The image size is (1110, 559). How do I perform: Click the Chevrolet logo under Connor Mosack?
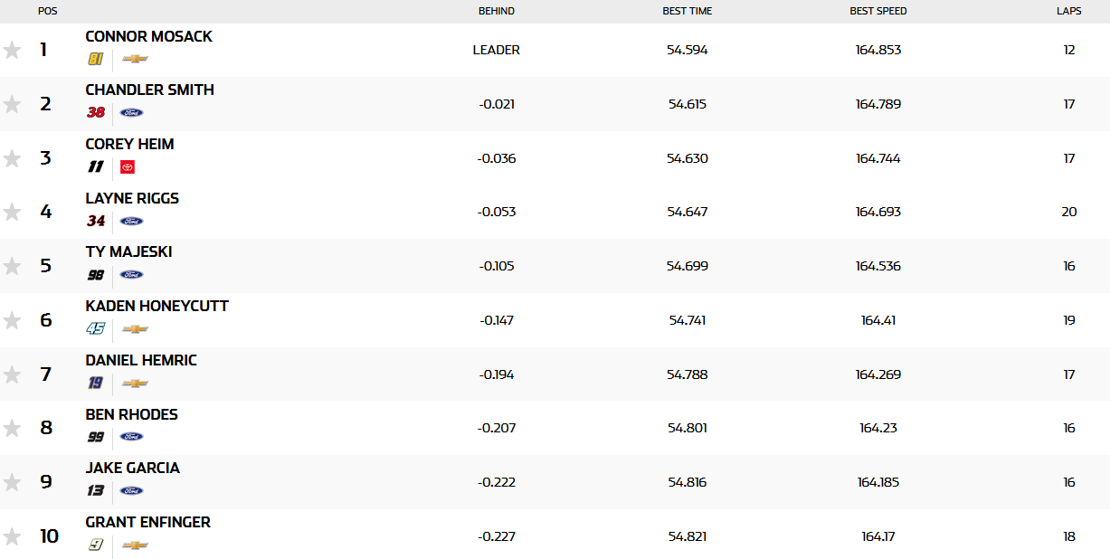135,59
